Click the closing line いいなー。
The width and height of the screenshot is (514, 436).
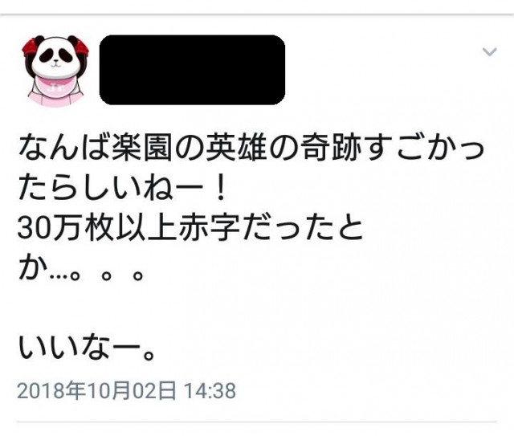click(87, 348)
